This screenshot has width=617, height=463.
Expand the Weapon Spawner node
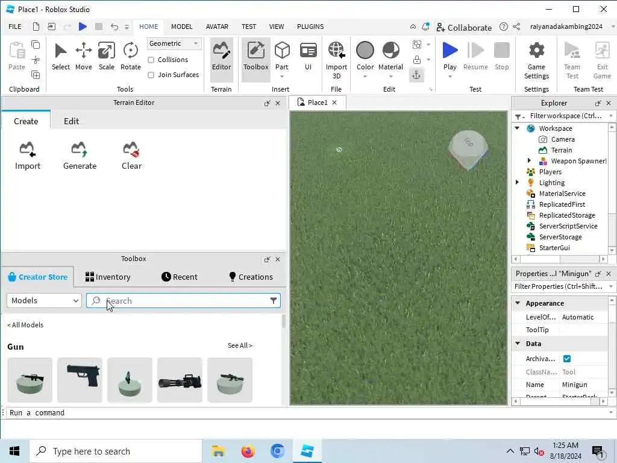[529, 160]
